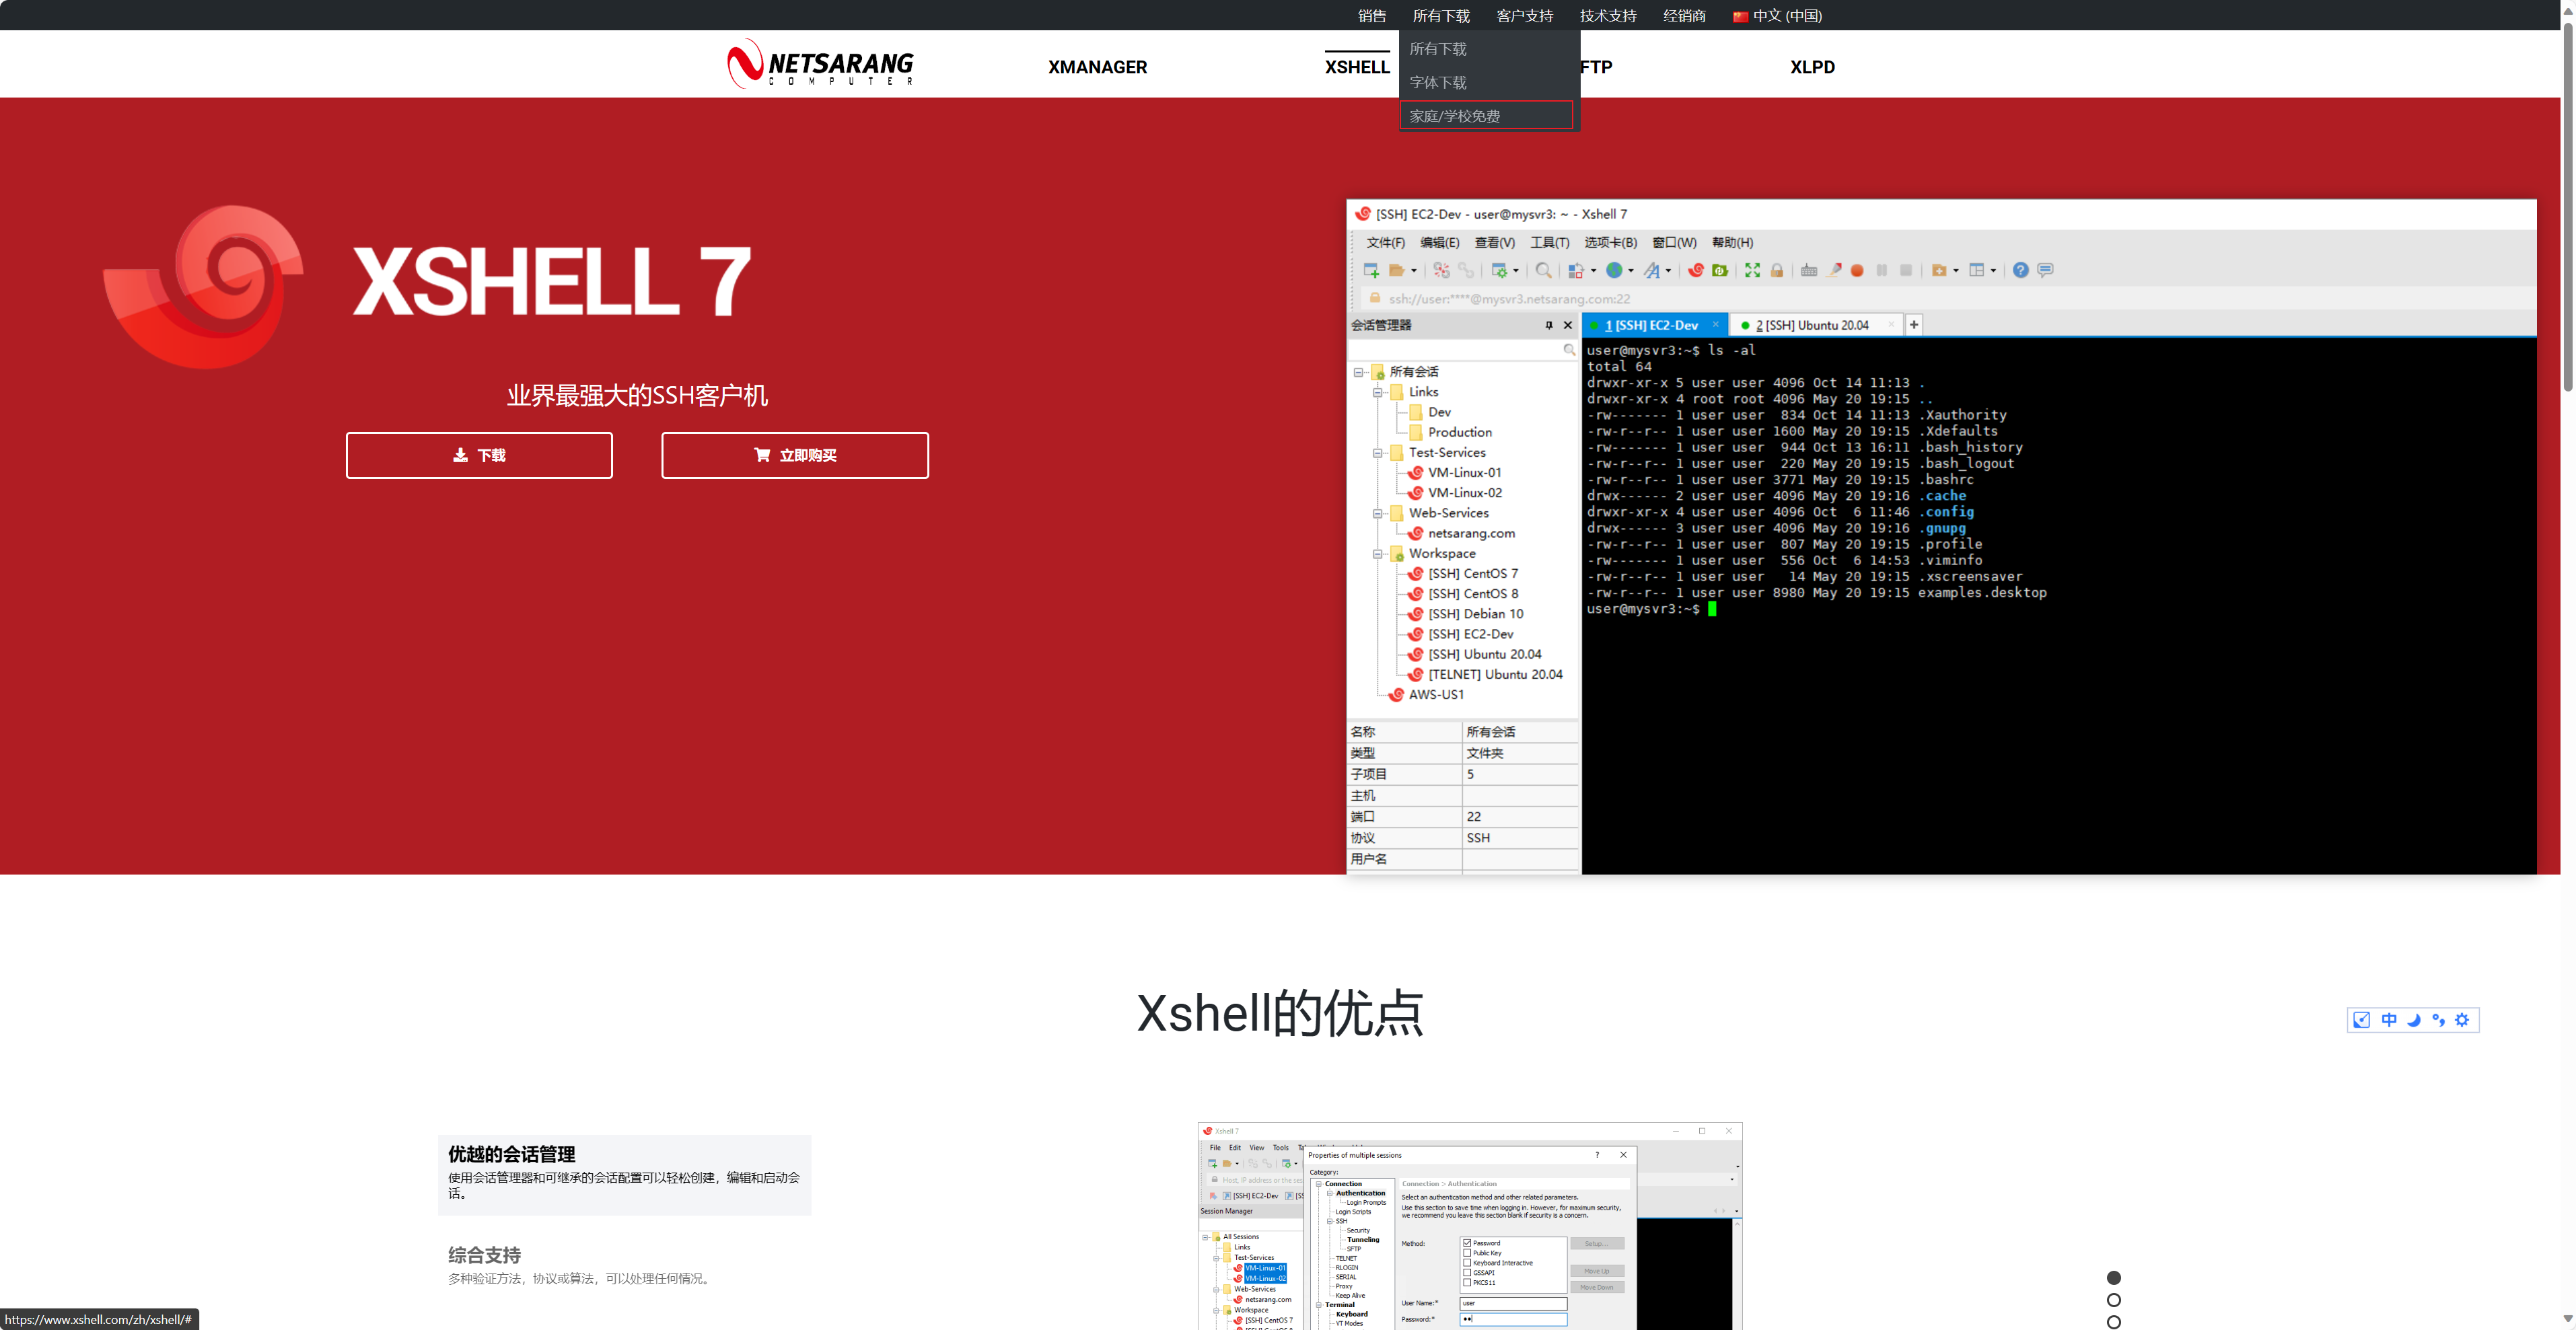
Task: Open the 客户支持 support link
Action: click(x=1524, y=15)
